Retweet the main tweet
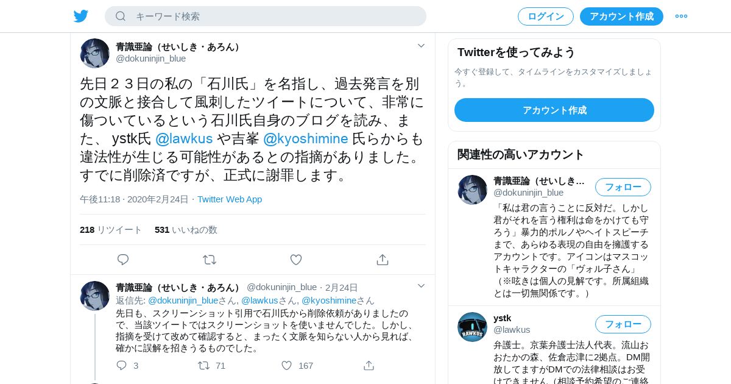Image resolution: width=731 pixels, height=384 pixels. pyautogui.click(x=210, y=260)
